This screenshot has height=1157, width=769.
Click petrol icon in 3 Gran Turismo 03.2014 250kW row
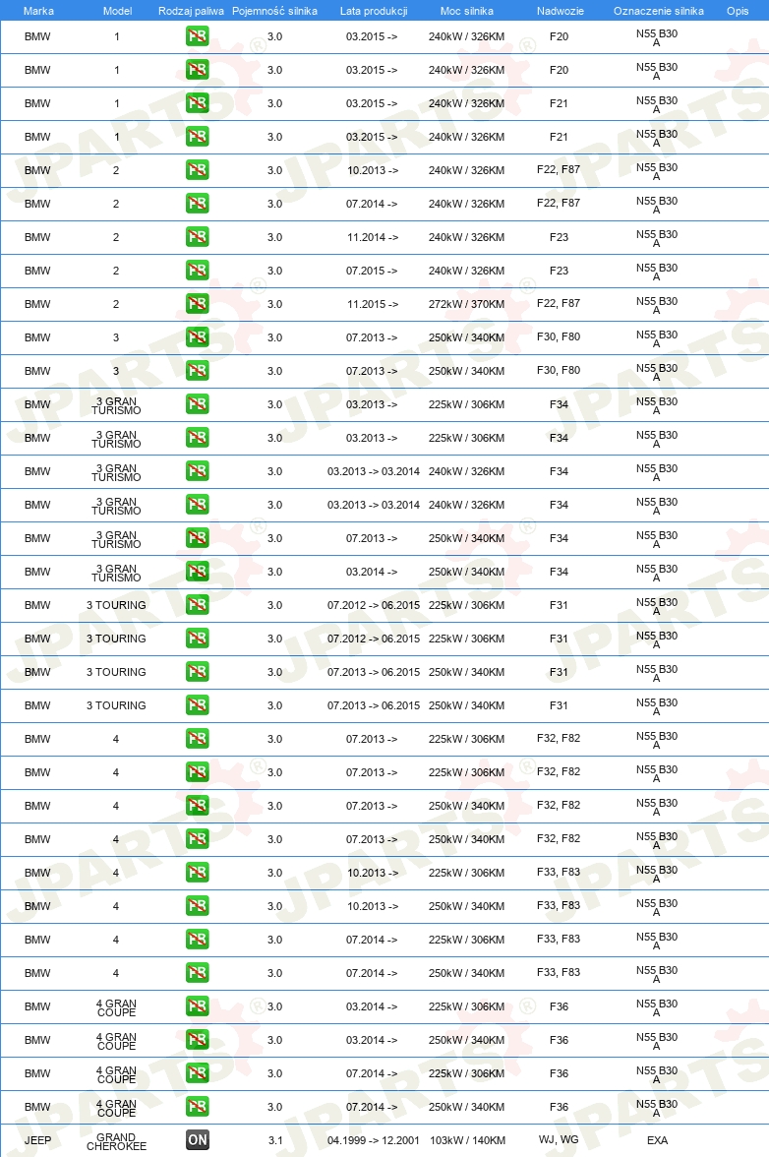coord(197,571)
